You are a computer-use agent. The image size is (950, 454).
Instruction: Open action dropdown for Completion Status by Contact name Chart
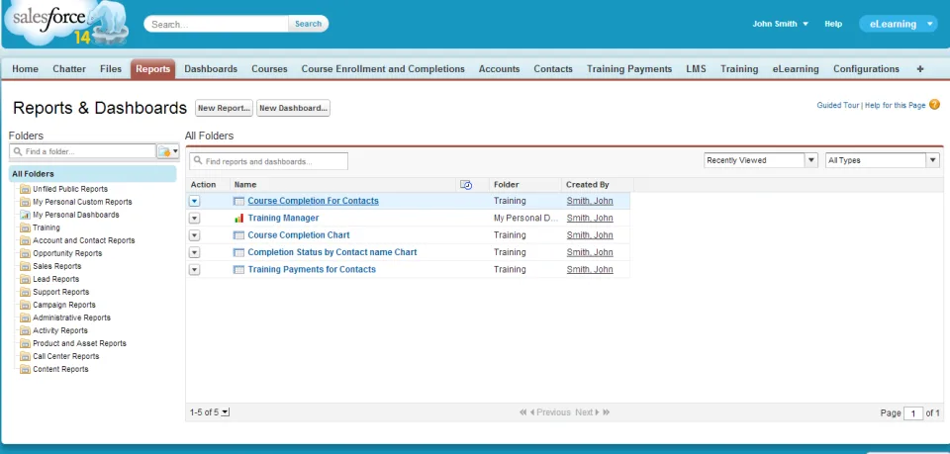click(195, 252)
